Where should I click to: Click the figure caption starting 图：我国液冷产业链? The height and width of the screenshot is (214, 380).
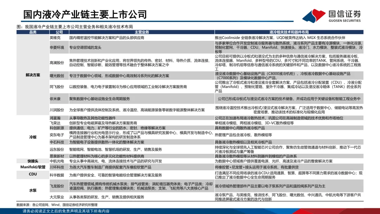(x=75, y=27)
